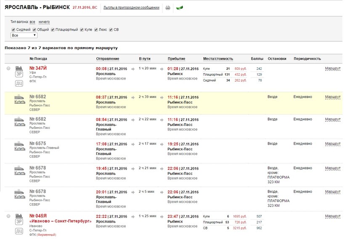The width and height of the screenshot is (345, 239).
Task: Click the green leaf icon
Action: point(179,8)
